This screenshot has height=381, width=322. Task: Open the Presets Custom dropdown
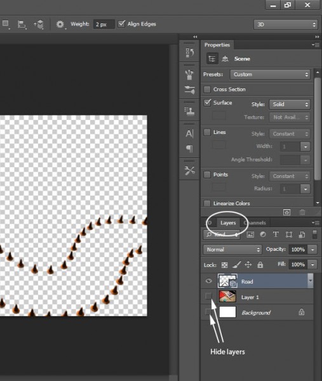point(270,74)
